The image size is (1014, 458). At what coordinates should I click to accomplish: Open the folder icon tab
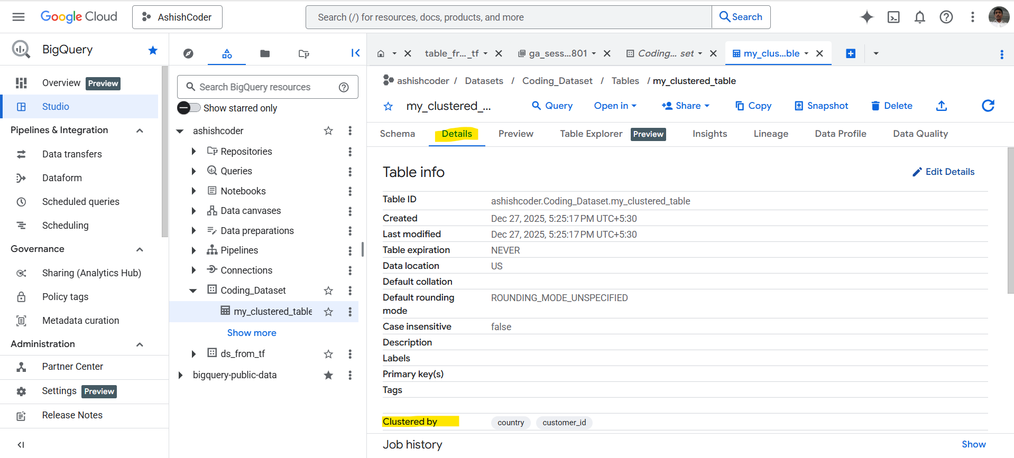(x=265, y=53)
